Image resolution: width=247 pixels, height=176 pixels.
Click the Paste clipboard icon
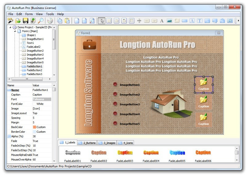(x=67, y=21)
